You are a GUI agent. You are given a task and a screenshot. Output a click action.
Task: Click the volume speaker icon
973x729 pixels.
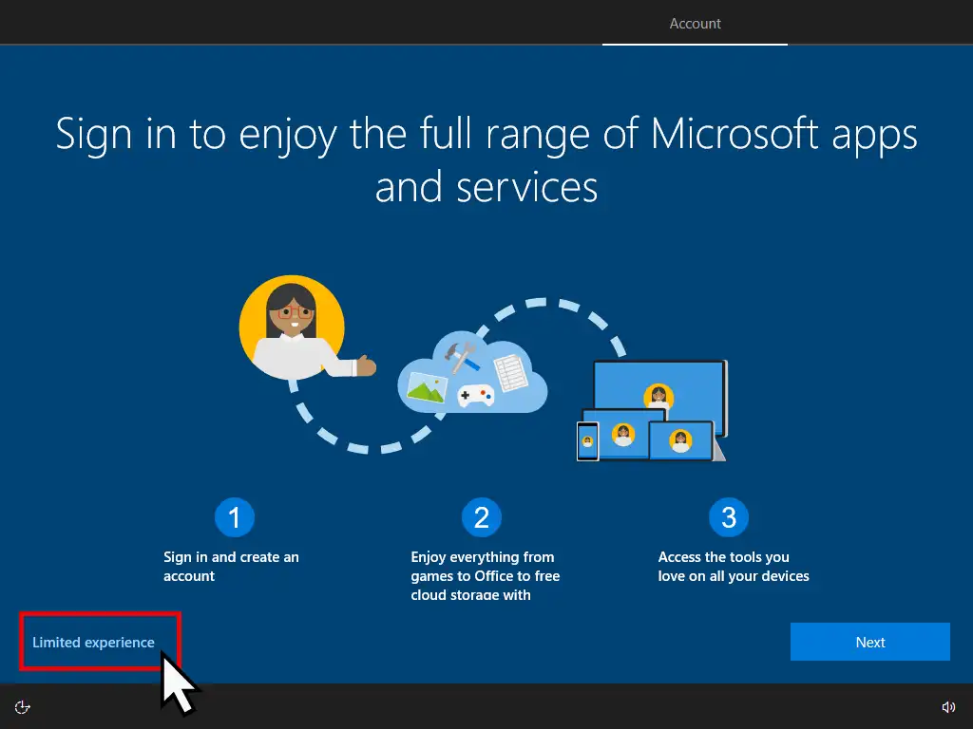pyautogui.click(x=947, y=706)
